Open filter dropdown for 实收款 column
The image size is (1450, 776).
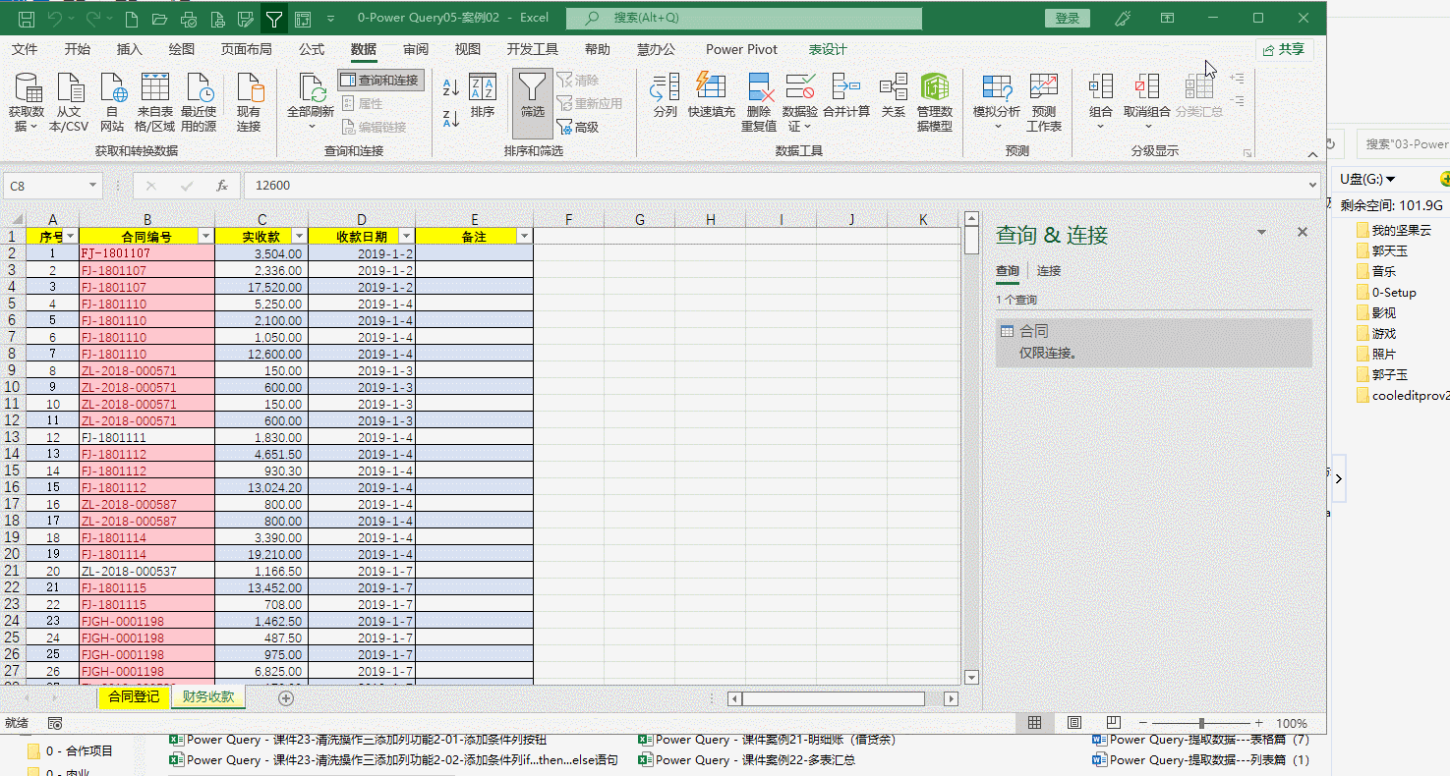[x=299, y=237]
